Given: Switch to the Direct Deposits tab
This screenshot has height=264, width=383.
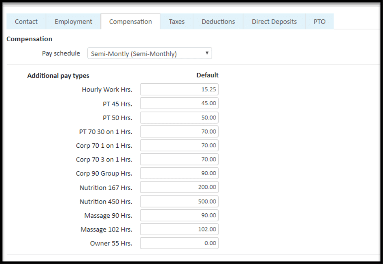Looking at the screenshot, I should point(274,22).
